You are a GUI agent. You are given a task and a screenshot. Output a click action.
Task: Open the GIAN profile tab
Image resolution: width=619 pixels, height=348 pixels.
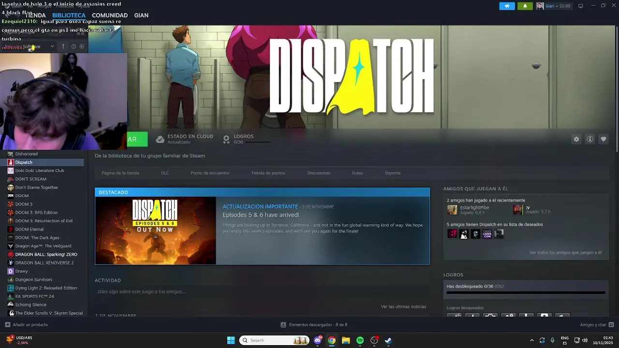[141, 15]
